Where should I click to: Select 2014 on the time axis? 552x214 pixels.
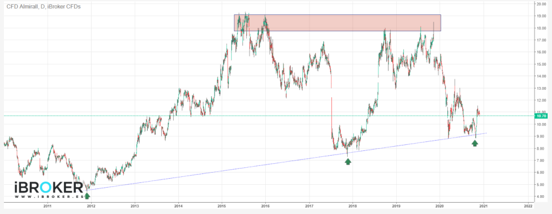[178, 206]
